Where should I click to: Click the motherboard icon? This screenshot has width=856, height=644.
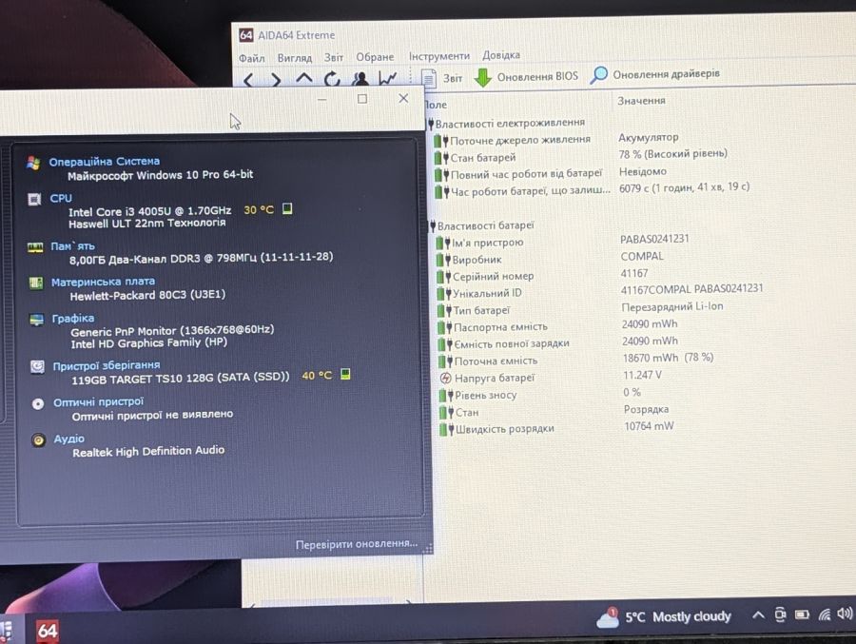tap(36, 283)
